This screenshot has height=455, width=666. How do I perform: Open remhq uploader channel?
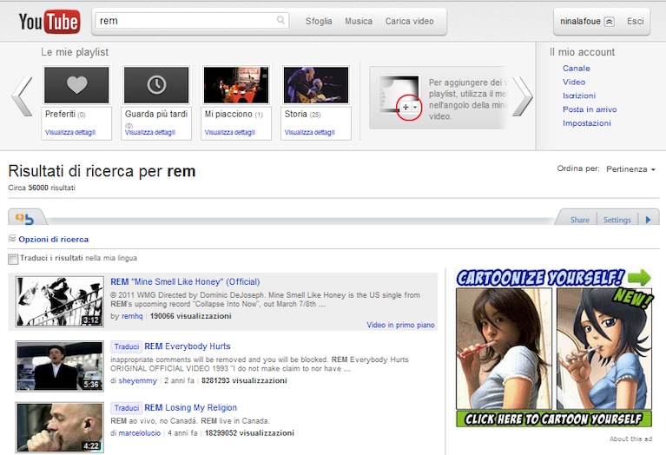coord(132,316)
